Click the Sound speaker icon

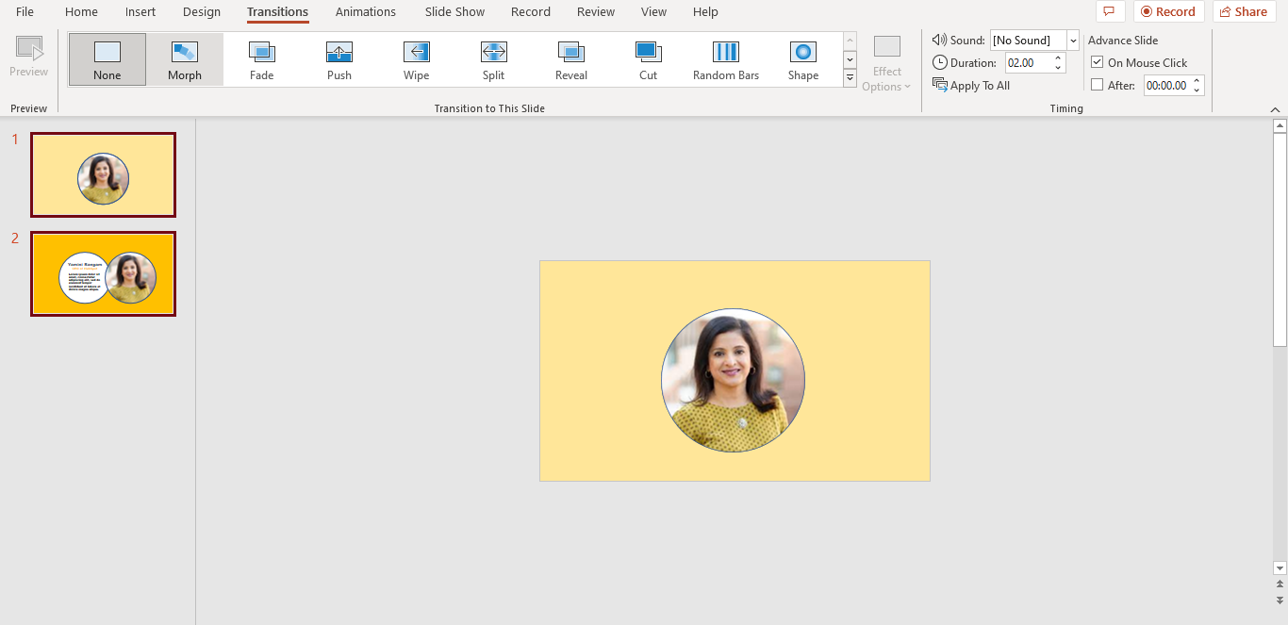click(x=939, y=40)
